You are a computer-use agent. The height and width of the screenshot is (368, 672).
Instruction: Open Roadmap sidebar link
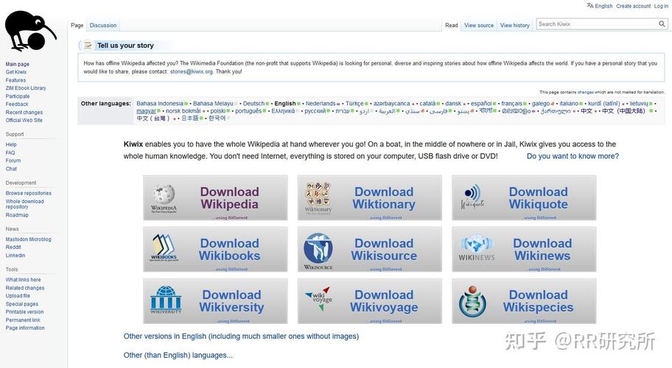coord(17,215)
